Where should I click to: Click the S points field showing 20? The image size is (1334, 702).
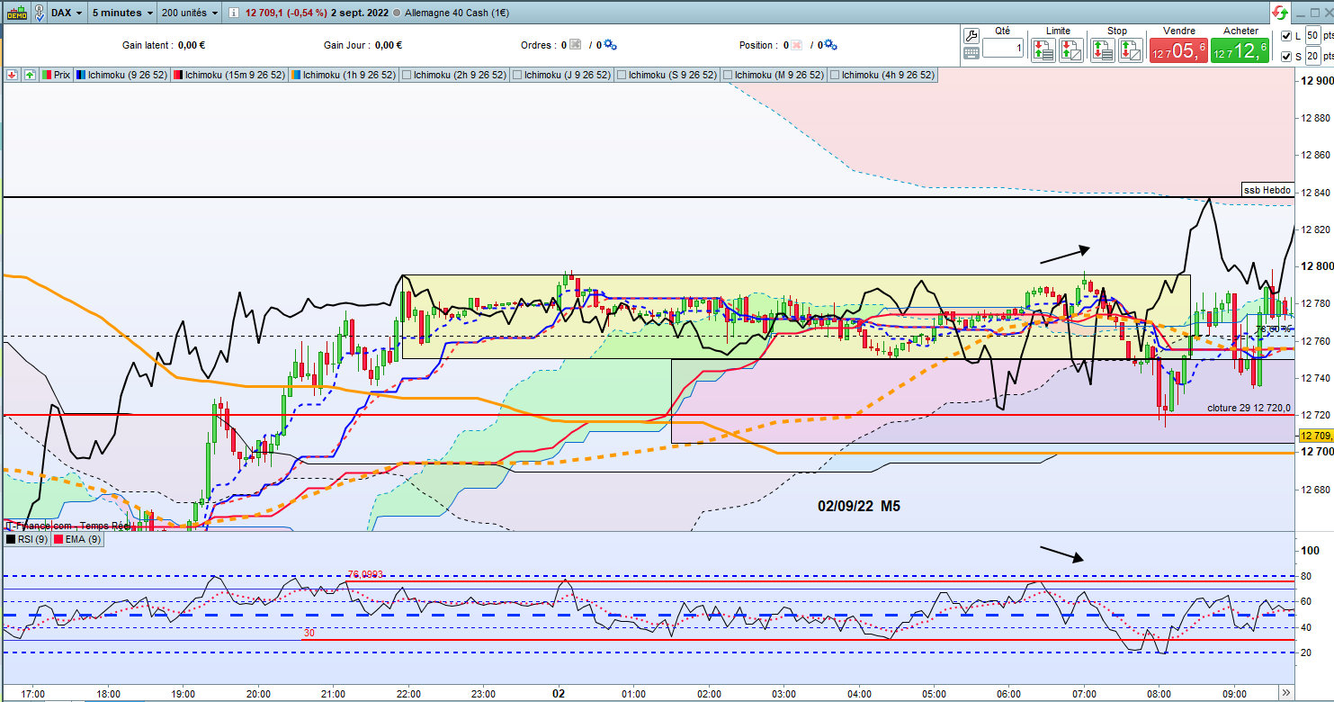(x=1312, y=57)
